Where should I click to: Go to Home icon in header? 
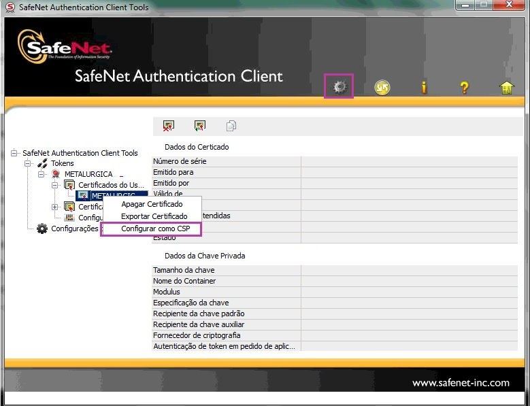point(506,88)
